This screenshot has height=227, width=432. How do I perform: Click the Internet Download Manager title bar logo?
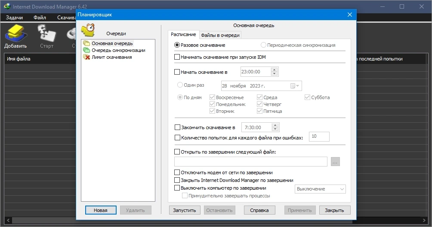[7, 6]
